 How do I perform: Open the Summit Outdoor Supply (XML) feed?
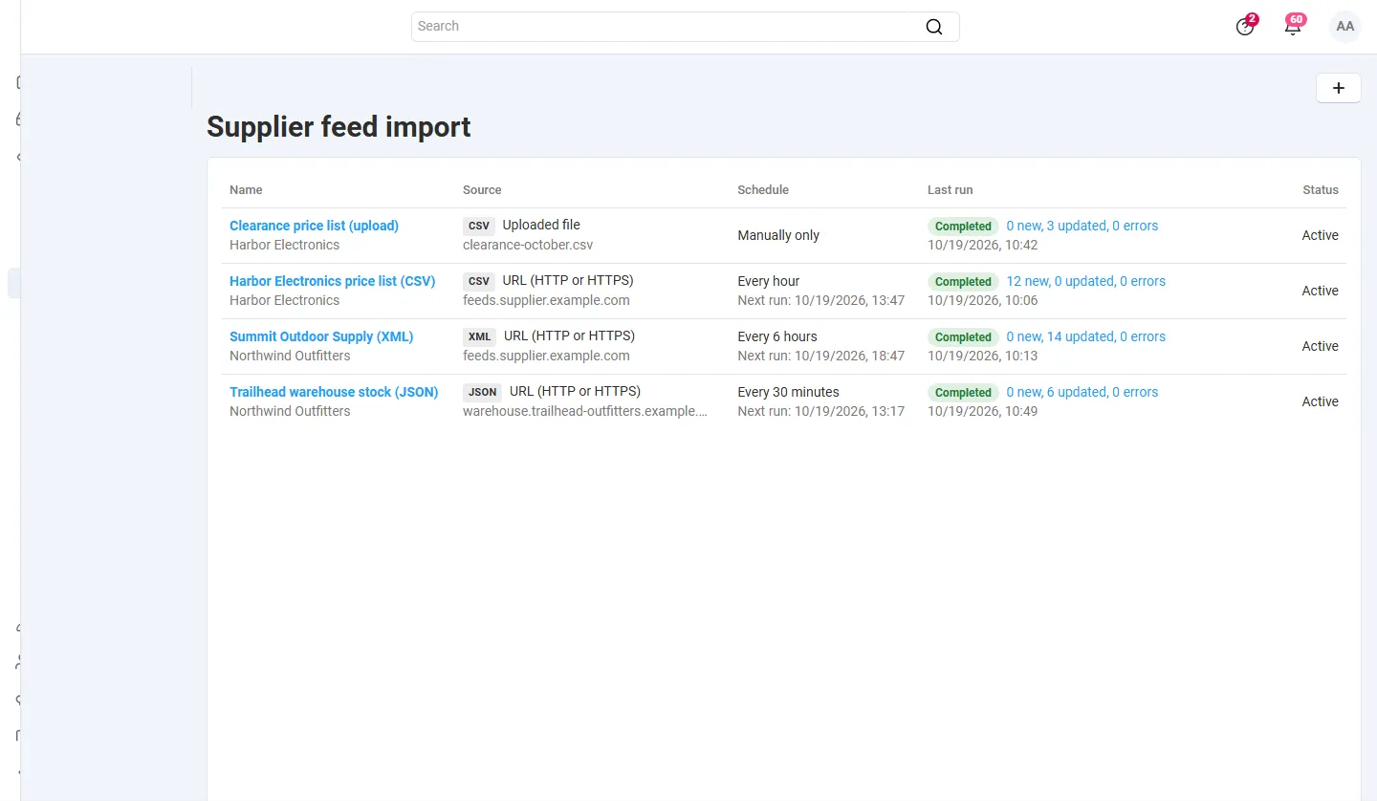(x=321, y=336)
